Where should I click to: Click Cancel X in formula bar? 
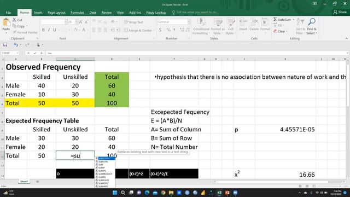click(x=28, y=53)
